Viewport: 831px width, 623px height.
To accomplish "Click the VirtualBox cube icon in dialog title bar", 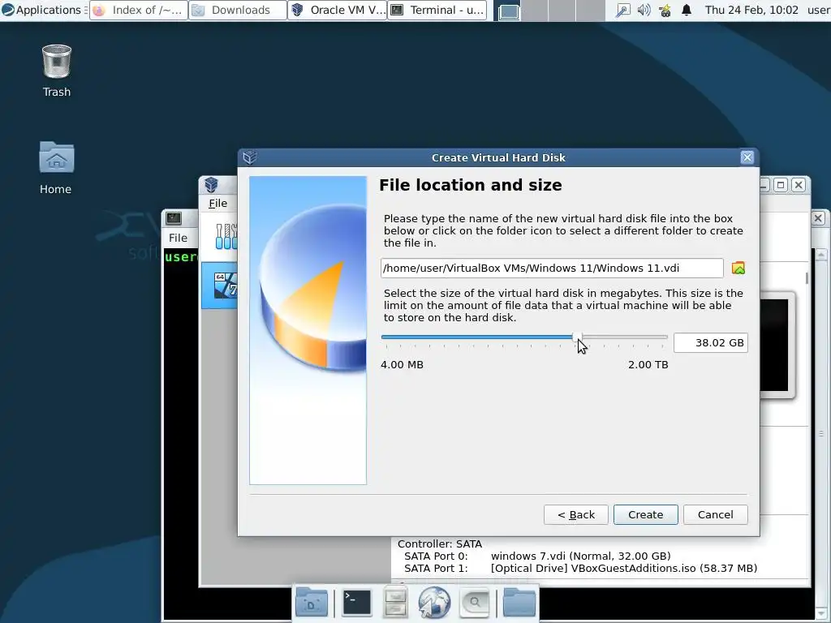I will [x=250, y=157].
